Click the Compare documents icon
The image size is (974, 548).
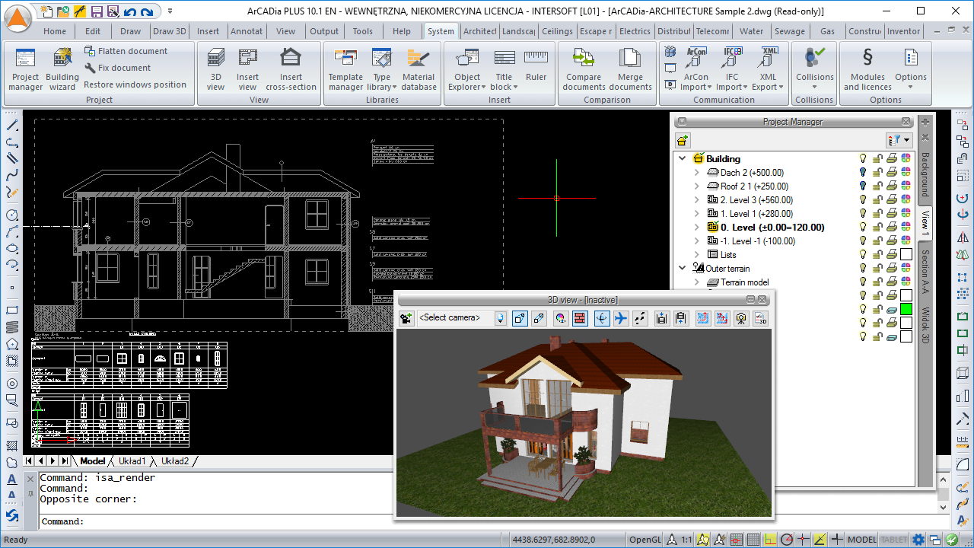(x=584, y=69)
